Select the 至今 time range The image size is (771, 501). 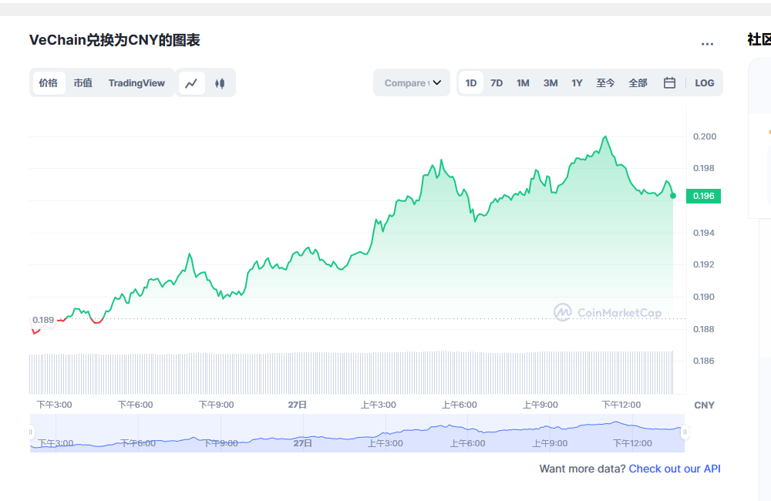point(605,83)
